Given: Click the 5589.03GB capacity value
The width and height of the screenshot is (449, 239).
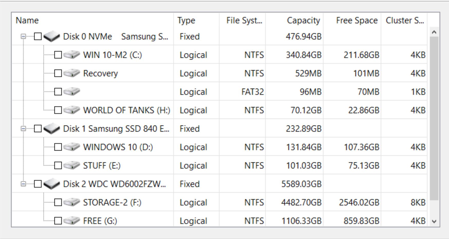Looking at the screenshot, I should point(301,184).
